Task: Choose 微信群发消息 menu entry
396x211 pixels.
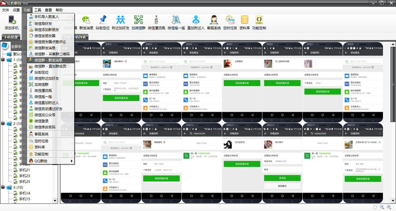Action: [51, 48]
